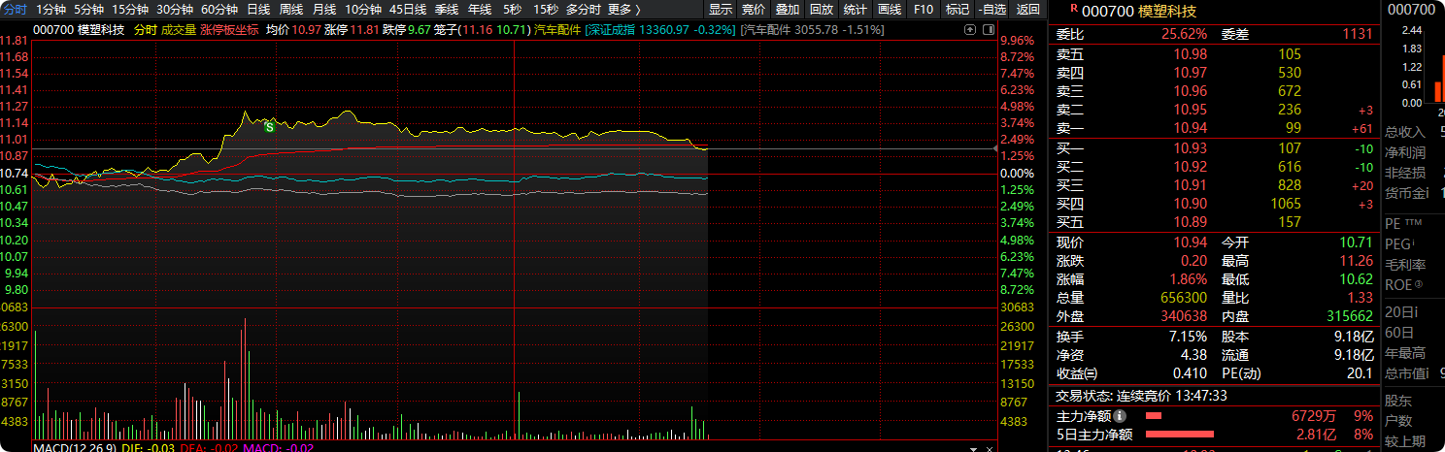
Task: Switch to the 季线 quarterly tab
Action: [x=447, y=9]
